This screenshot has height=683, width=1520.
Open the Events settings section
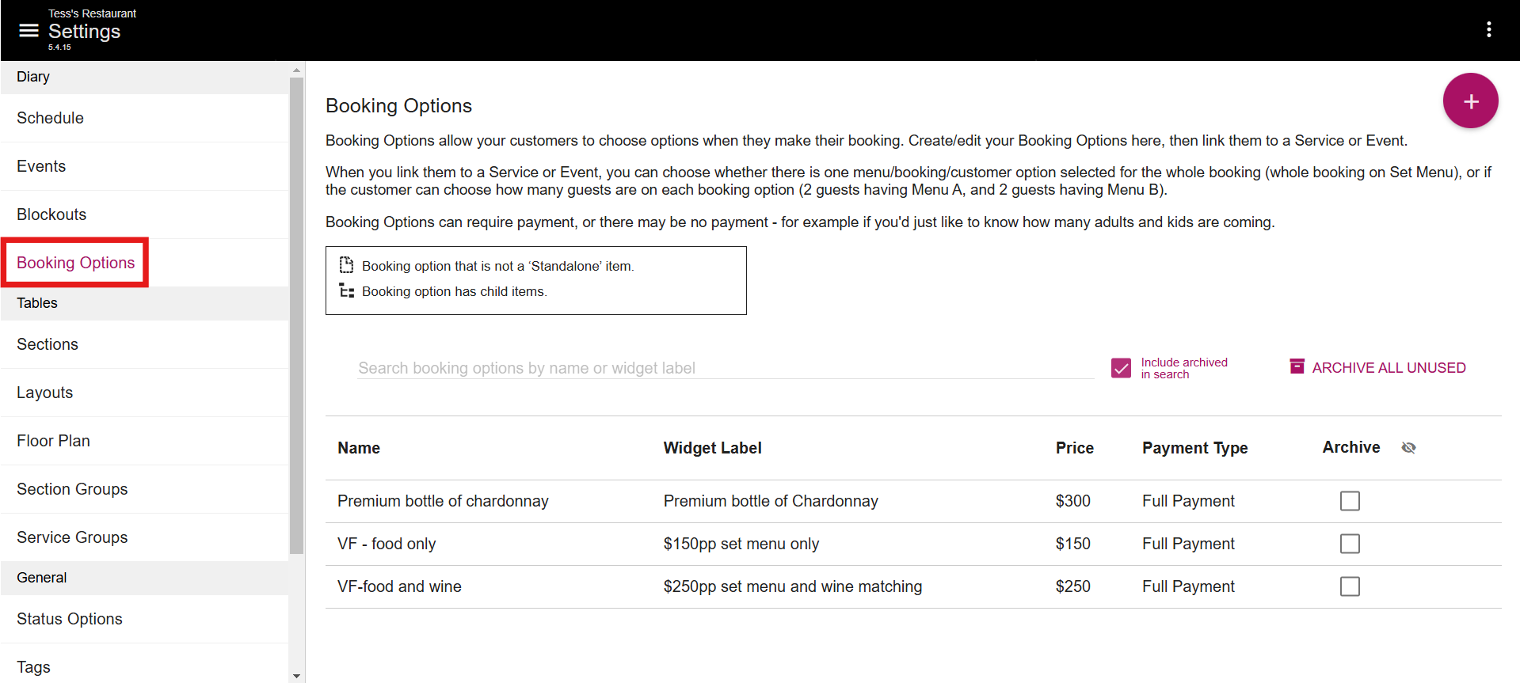(41, 166)
